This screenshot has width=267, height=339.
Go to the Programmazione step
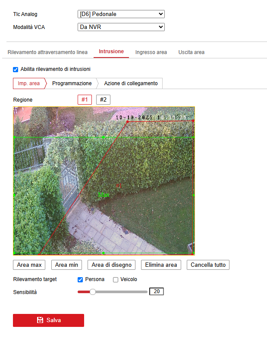click(72, 83)
